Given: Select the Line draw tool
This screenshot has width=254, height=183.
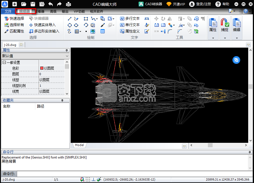Looking at the screenshot, I should coord(70,19).
